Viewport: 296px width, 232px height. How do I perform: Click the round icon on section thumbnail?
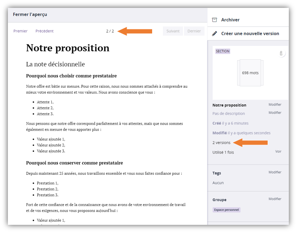tap(281, 53)
